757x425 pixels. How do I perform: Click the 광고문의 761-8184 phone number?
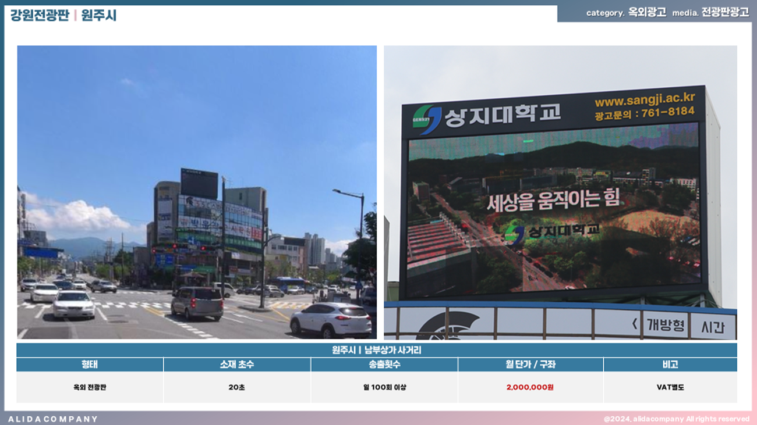tap(644, 113)
